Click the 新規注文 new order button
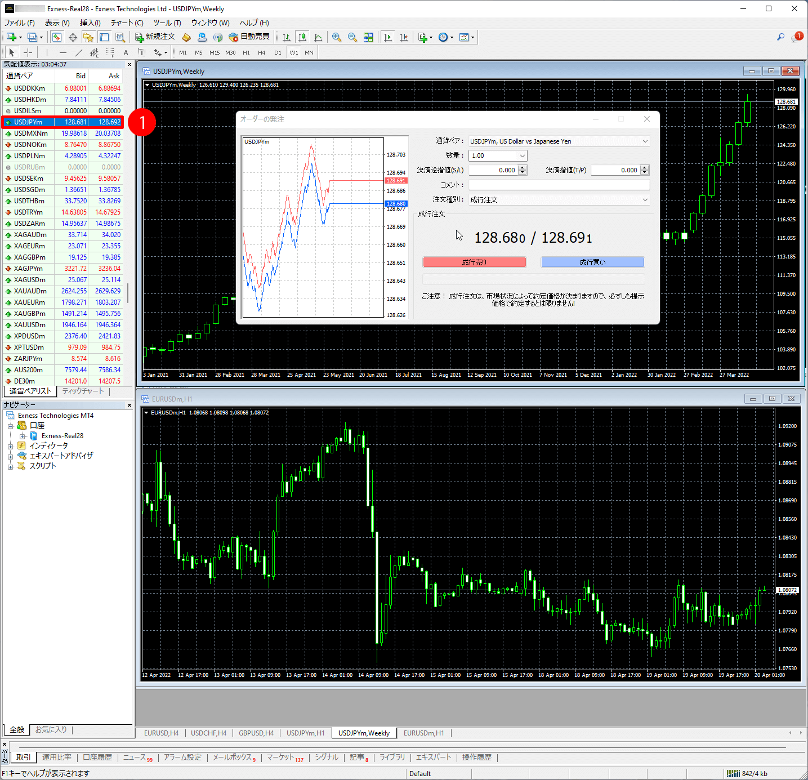This screenshot has height=780, width=808. [155, 37]
